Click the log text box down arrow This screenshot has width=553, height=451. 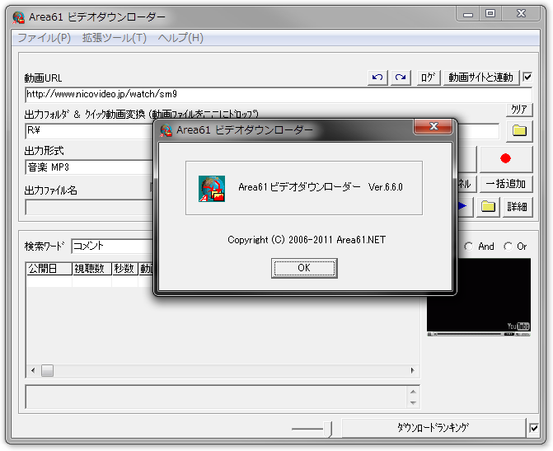point(414,403)
